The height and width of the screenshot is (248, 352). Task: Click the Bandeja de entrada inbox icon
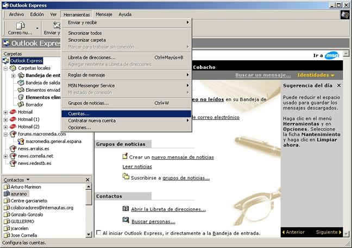[21, 75]
